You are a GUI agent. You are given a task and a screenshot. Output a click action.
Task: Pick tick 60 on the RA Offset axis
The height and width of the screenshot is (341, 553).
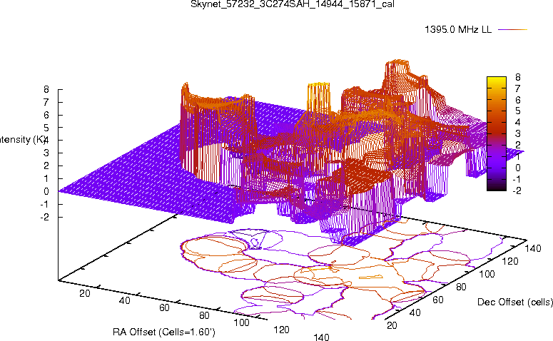164,308
